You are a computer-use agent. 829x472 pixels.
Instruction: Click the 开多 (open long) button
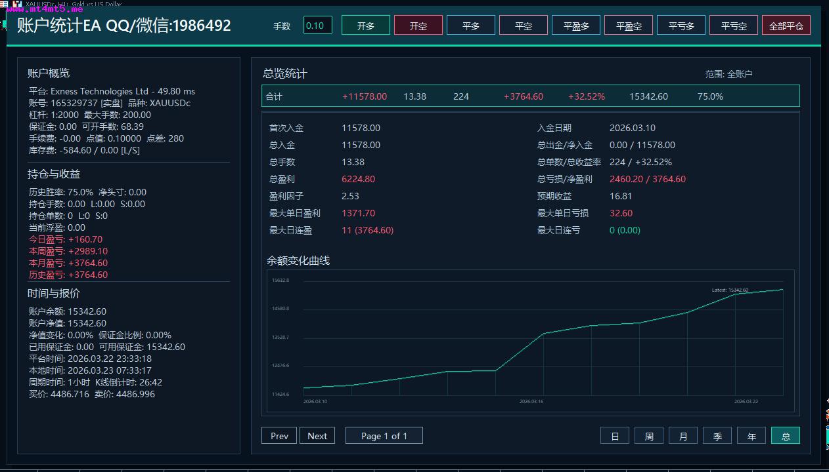click(365, 26)
